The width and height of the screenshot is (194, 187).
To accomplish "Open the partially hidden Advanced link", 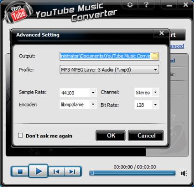I will pos(177,46).
